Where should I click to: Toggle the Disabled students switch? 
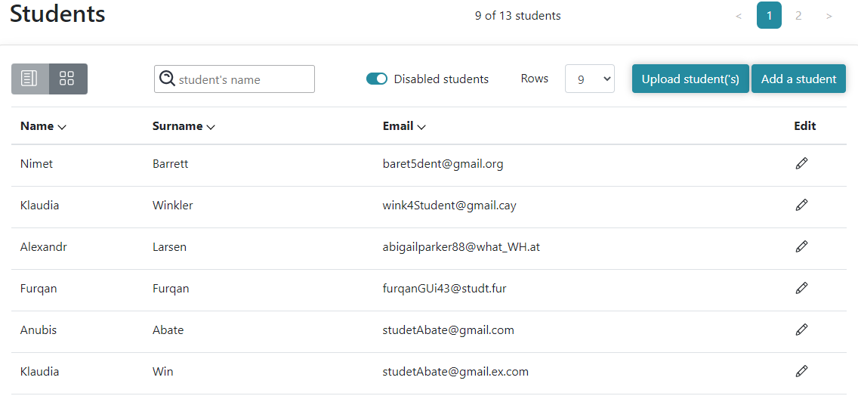coord(376,79)
